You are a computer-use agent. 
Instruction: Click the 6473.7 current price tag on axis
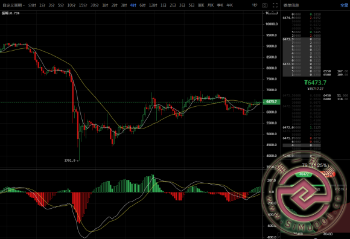click(272, 102)
